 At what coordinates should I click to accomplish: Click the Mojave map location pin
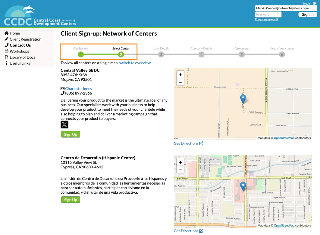243,98
